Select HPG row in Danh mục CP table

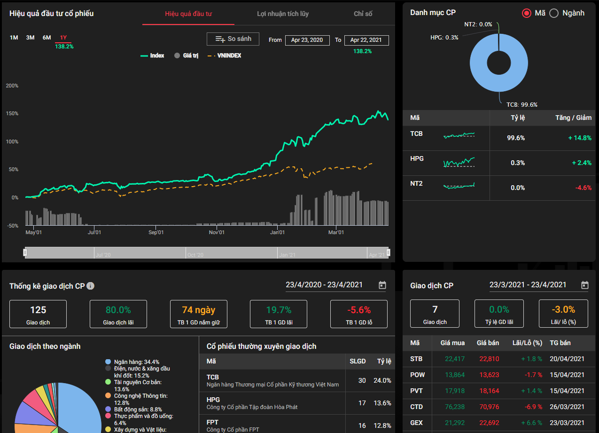click(499, 163)
